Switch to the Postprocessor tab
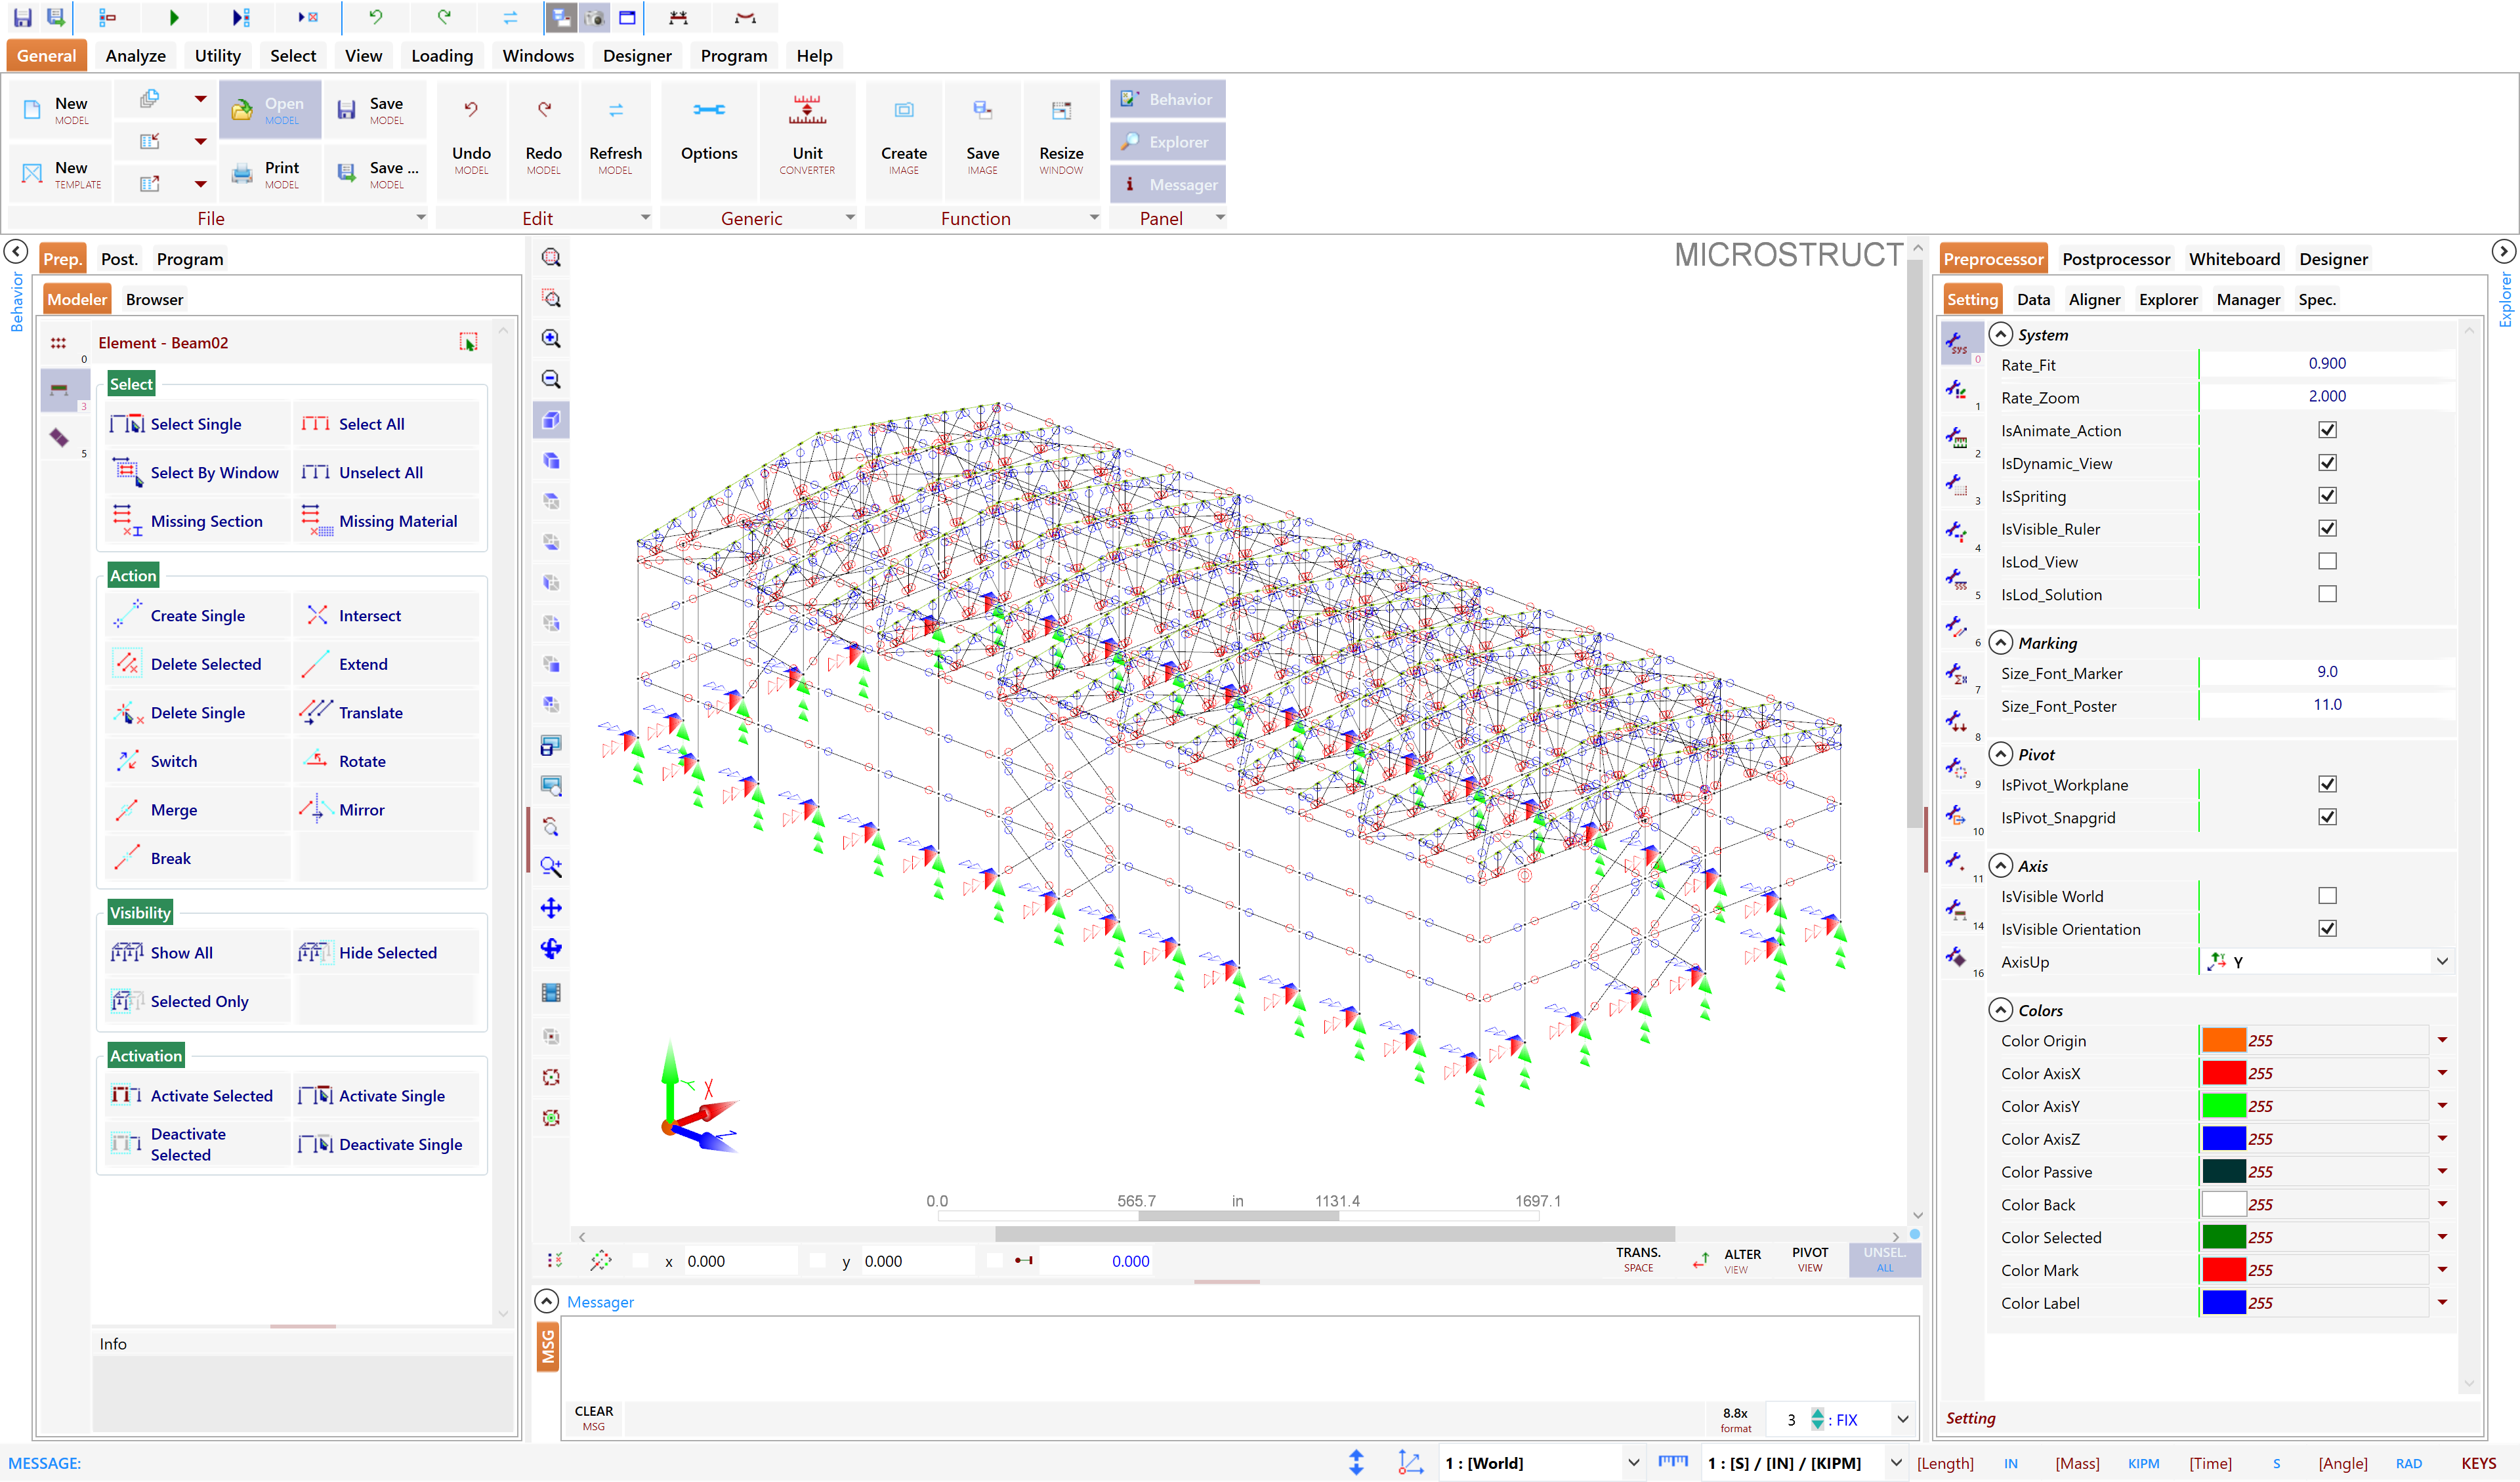 [x=2116, y=259]
